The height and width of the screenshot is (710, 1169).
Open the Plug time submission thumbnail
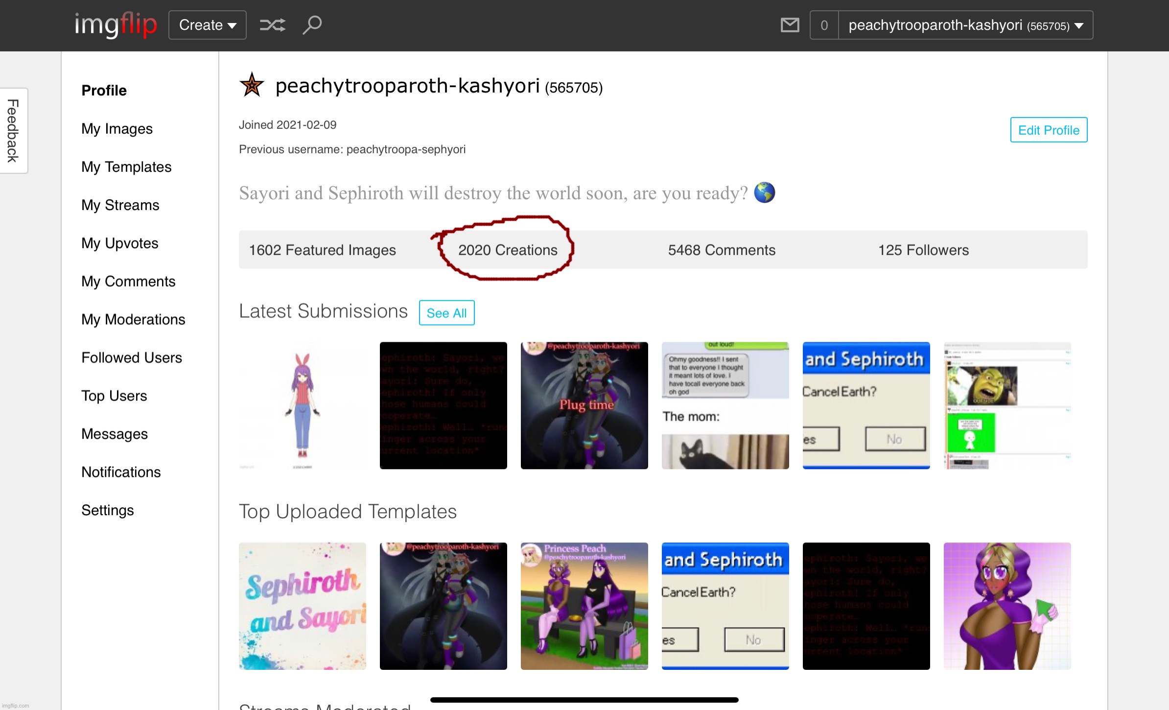(584, 405)
